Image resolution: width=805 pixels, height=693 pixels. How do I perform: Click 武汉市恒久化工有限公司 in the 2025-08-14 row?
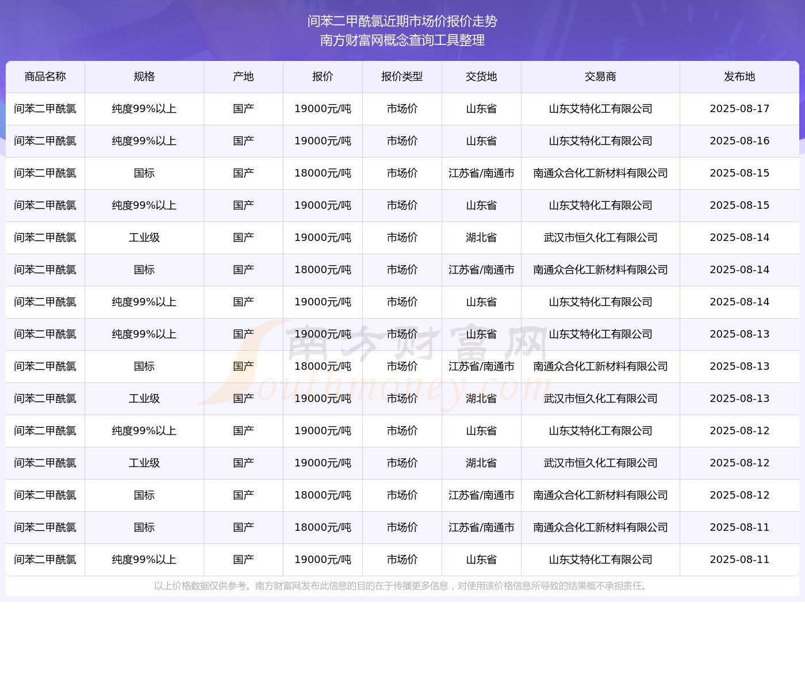pyautogui.click(x=601, y=238)
